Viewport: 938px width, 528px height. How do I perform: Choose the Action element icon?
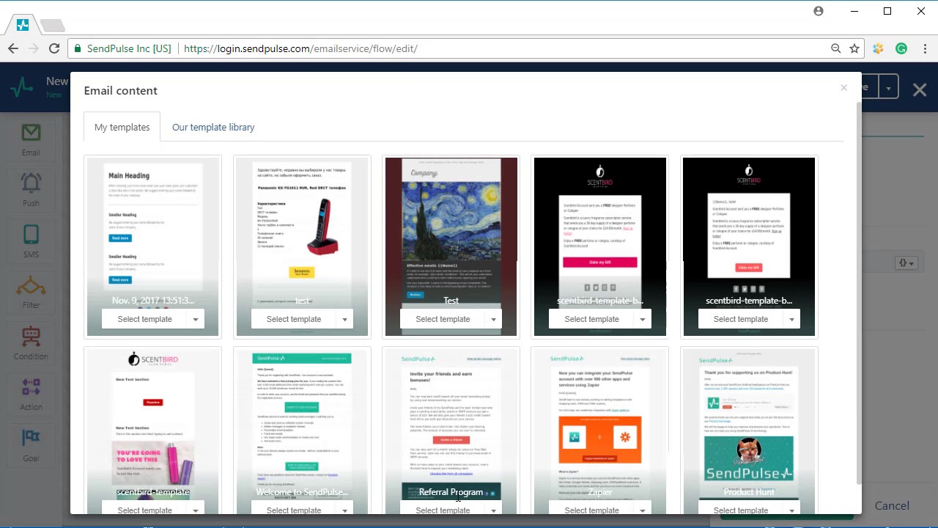(x=31, y=386)
